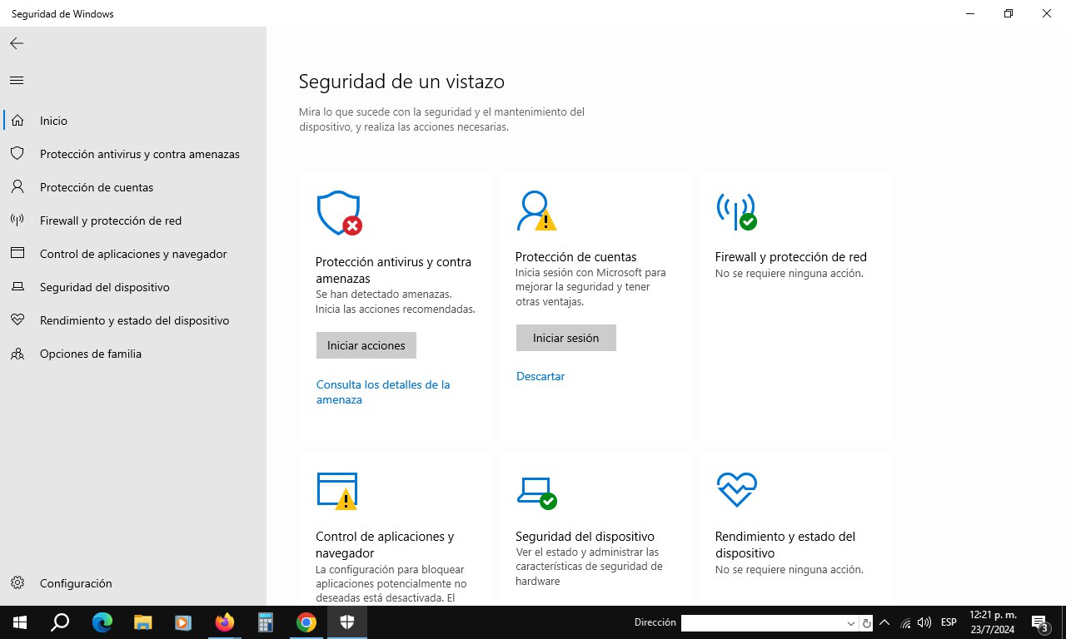Show hidden system tray icons
1066x639 pixels.
(884, 622)
